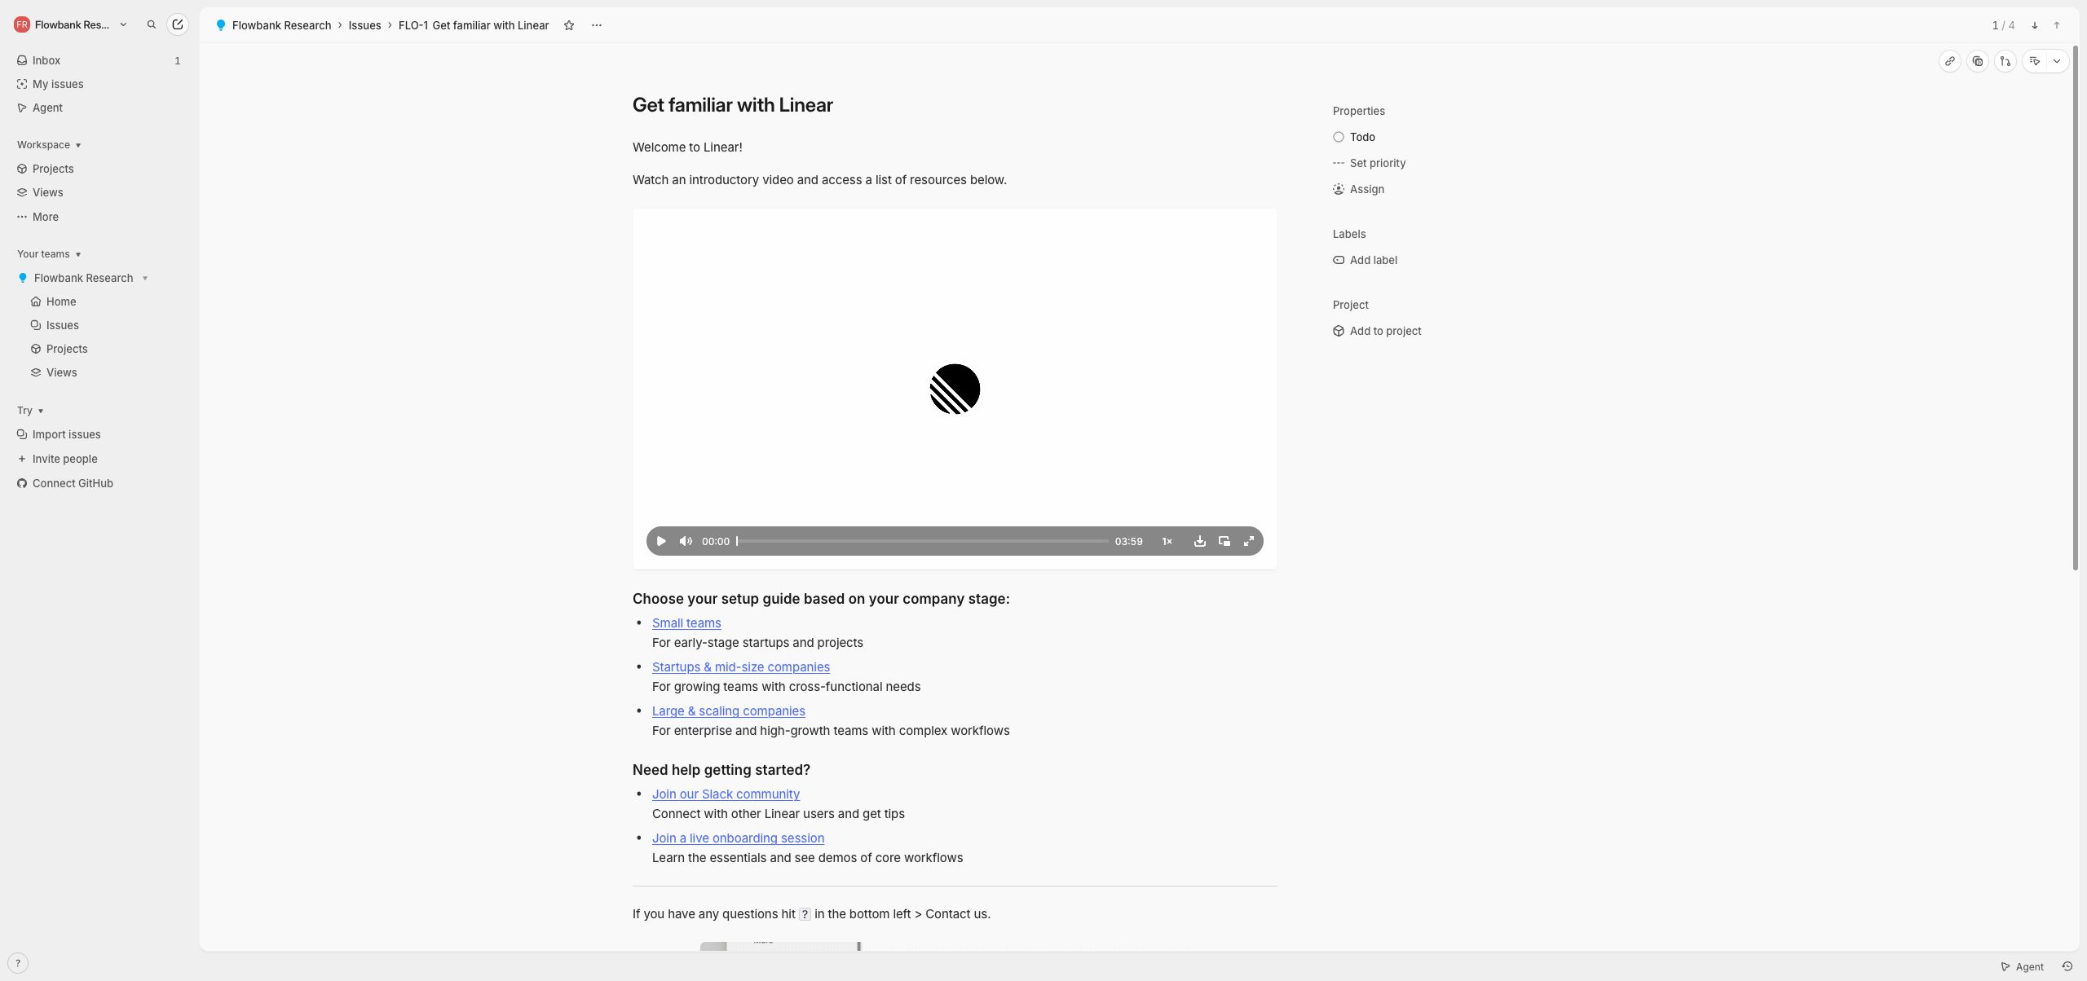Open My issues

click(x=99, y=84)
